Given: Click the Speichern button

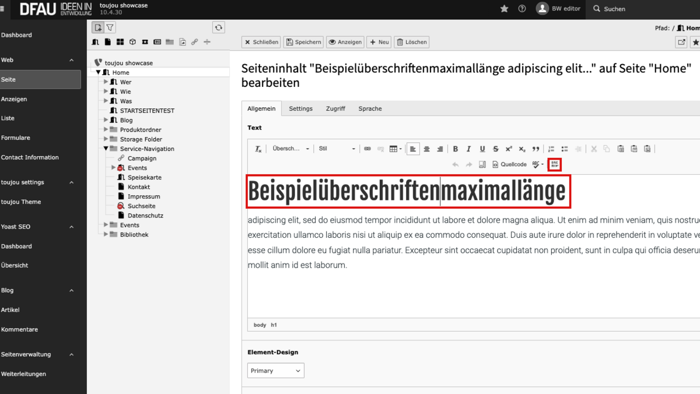Looking at the screenshot, I should tap(302, 41).
